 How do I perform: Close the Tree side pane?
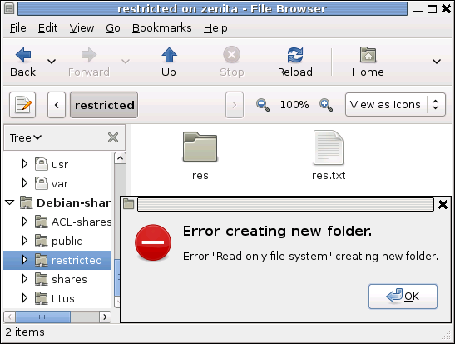click(113, 137)
